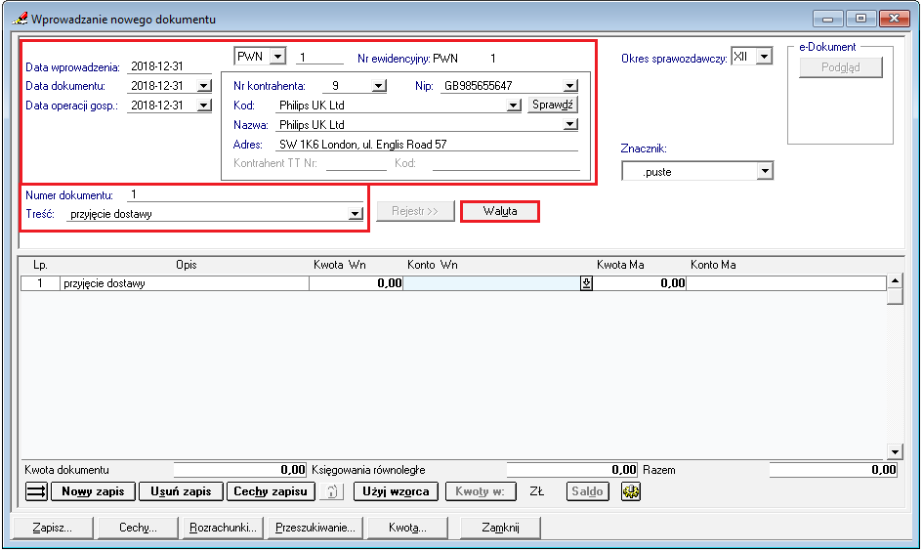Image resolution: width=923 pixels, height=552 pixels.
Task: Click the Razem total field
Action: 833,470
